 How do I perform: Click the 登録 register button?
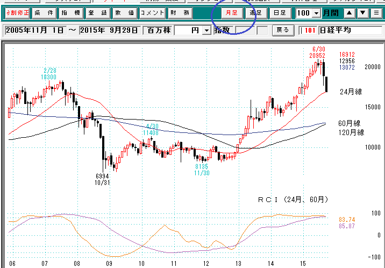pos(97,12)
